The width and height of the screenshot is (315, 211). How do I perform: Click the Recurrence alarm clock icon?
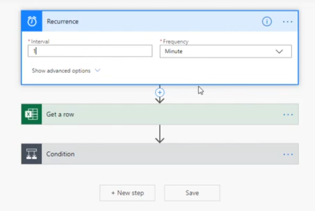[32, 21]
